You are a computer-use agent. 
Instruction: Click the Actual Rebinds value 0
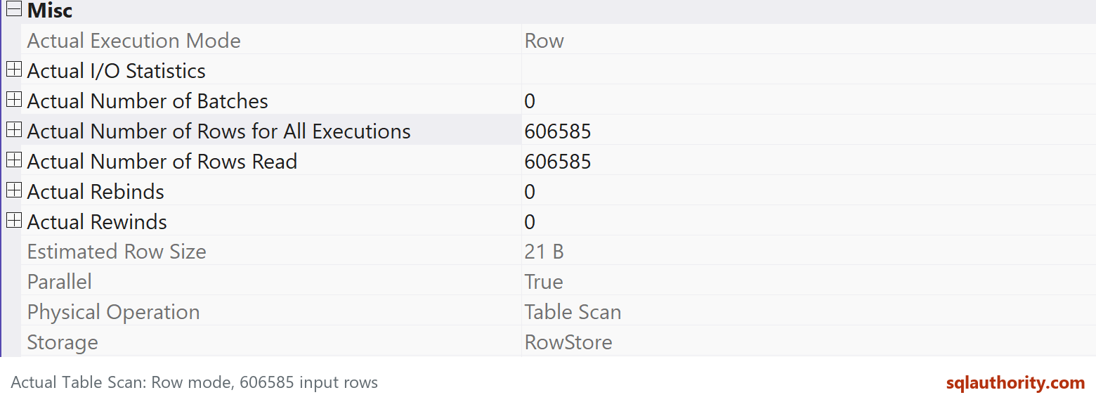(530, 192)
